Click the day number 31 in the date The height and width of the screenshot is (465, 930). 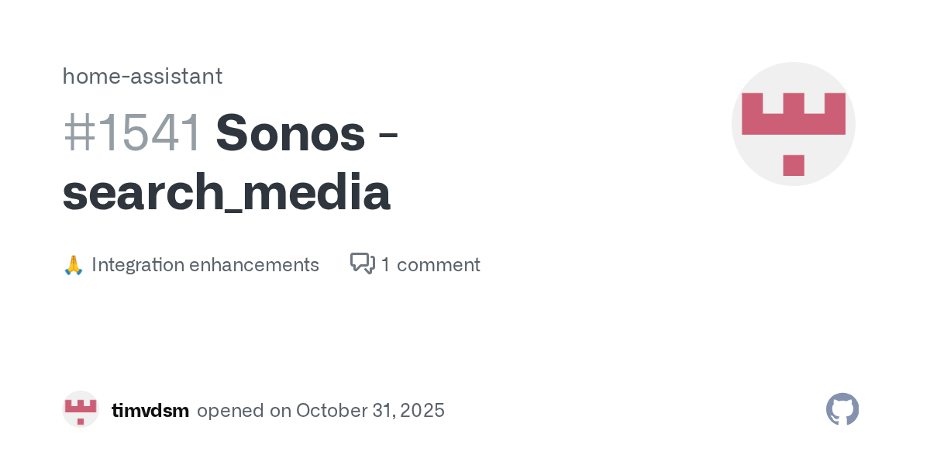click(x=381, y=410)
